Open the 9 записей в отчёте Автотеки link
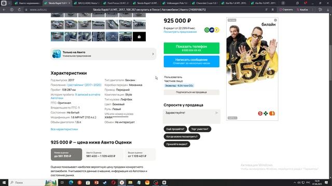The width and height of the screenshot is (332, 186). [75, 97]
